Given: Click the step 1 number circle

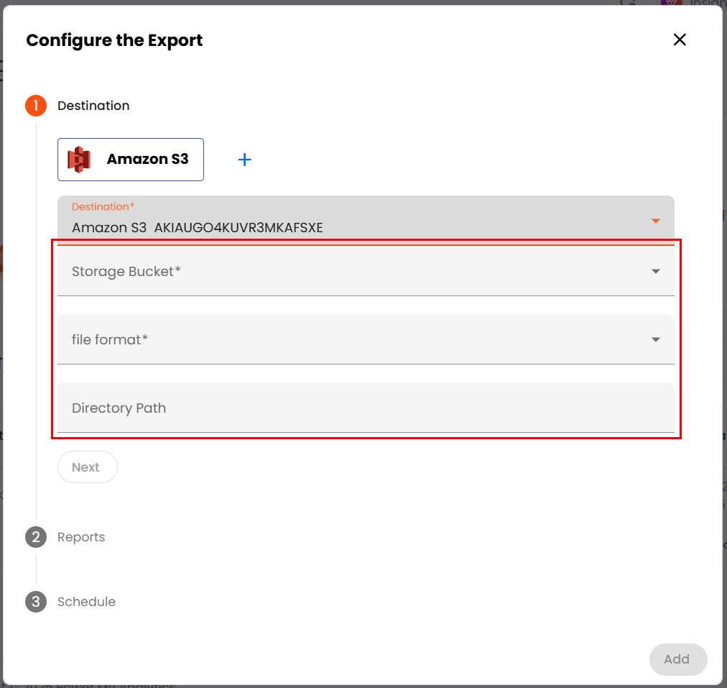Looking at the screenshot, I should [x=36, y=106].
